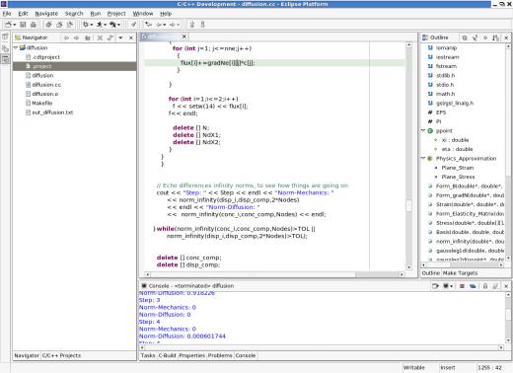Image resolution: width=513 pixels, height=373 pixels.
Task: Close the diffusion.cc editor tab
Action: point(184,37)
